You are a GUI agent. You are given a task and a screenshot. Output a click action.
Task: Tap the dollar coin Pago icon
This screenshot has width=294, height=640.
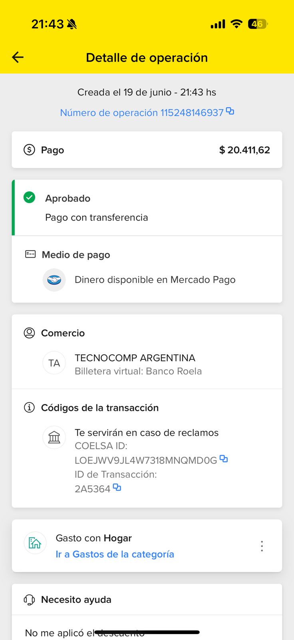(x=29, y=150)
